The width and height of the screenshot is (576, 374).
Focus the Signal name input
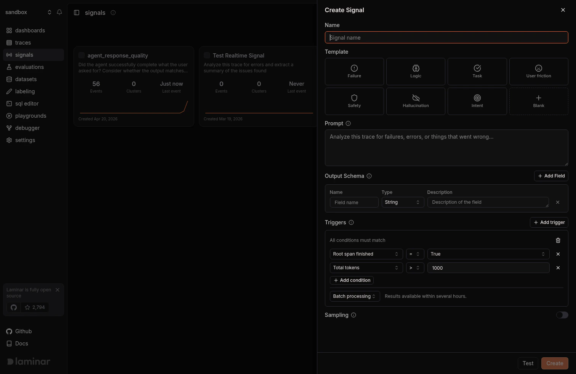[446, 37]
